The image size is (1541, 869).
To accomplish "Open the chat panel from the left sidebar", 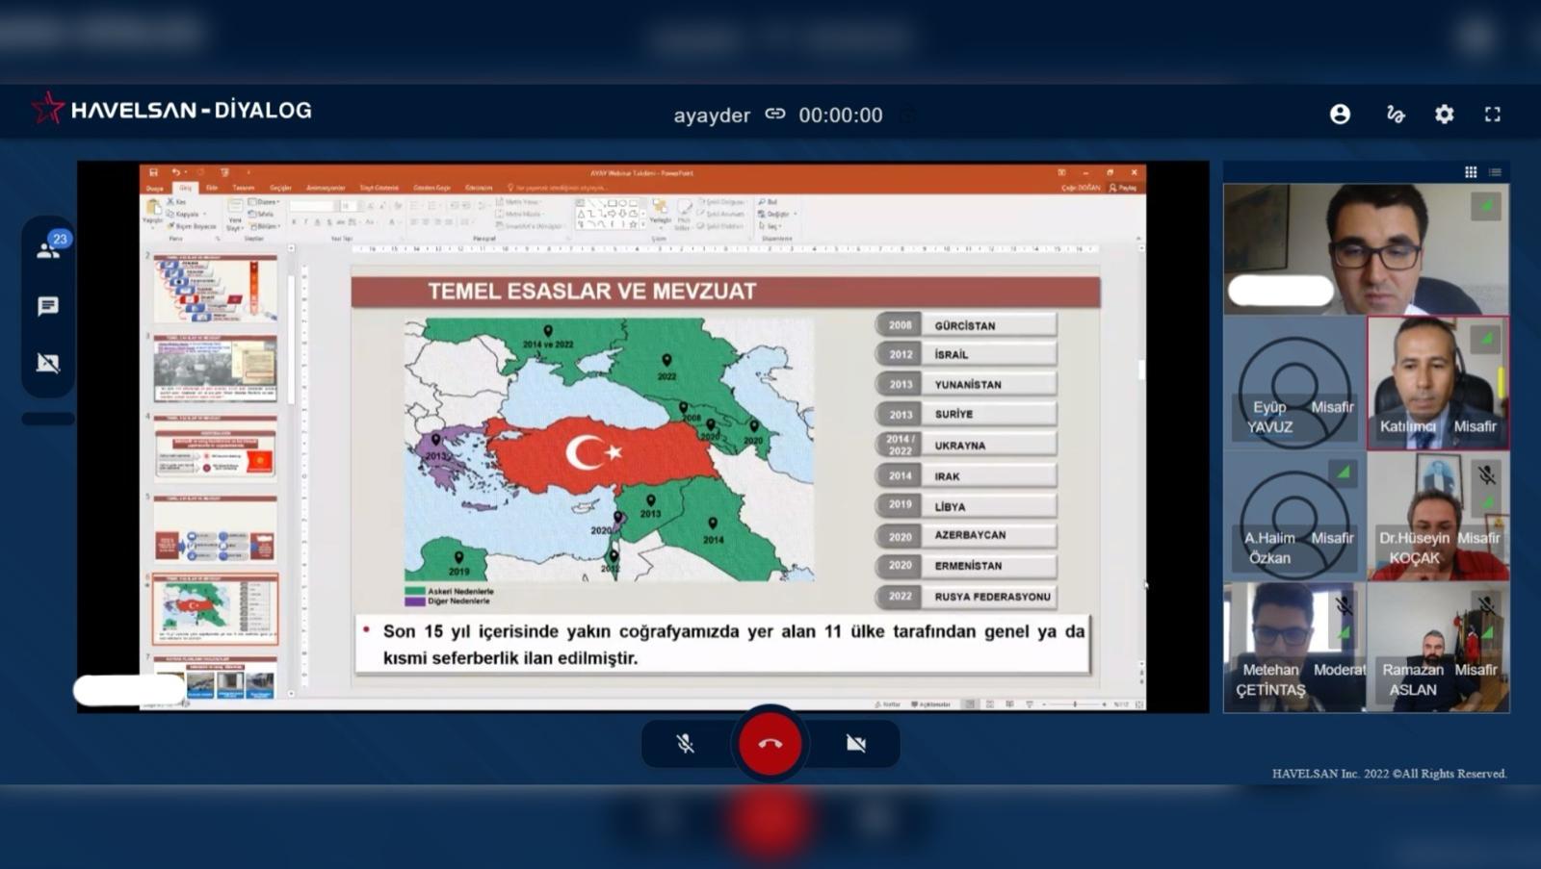I will tap(48, 307).
